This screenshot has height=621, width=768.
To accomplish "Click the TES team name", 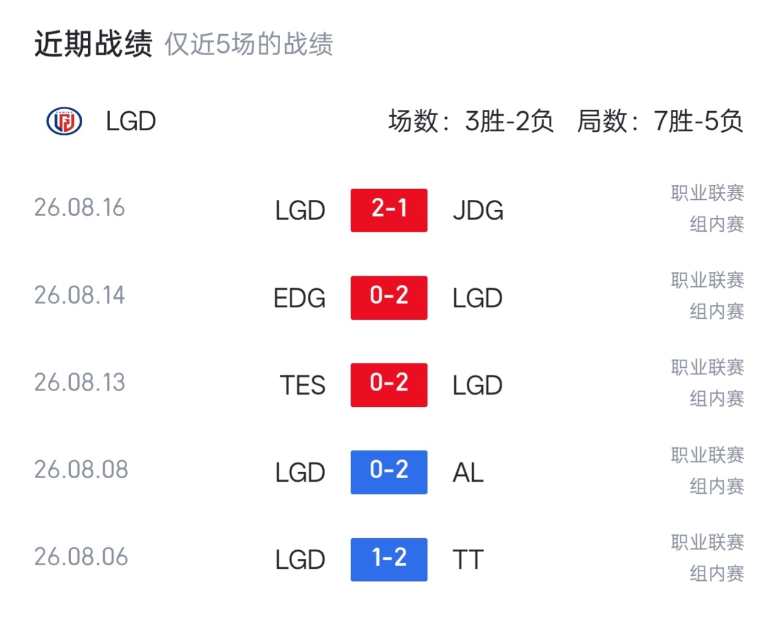I will [x=303, y=385].
